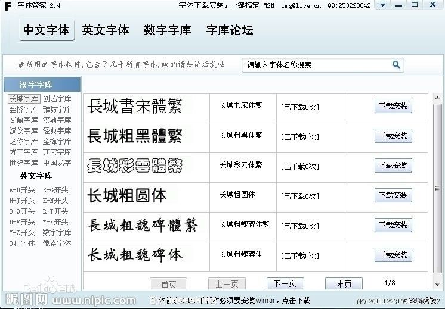Viewport: 445px width, 309px height.
Task: Focus the font name search field
Action: [x=316, y=65]
